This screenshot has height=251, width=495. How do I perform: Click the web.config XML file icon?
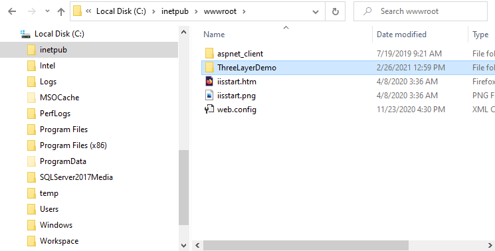pos(209,109)
